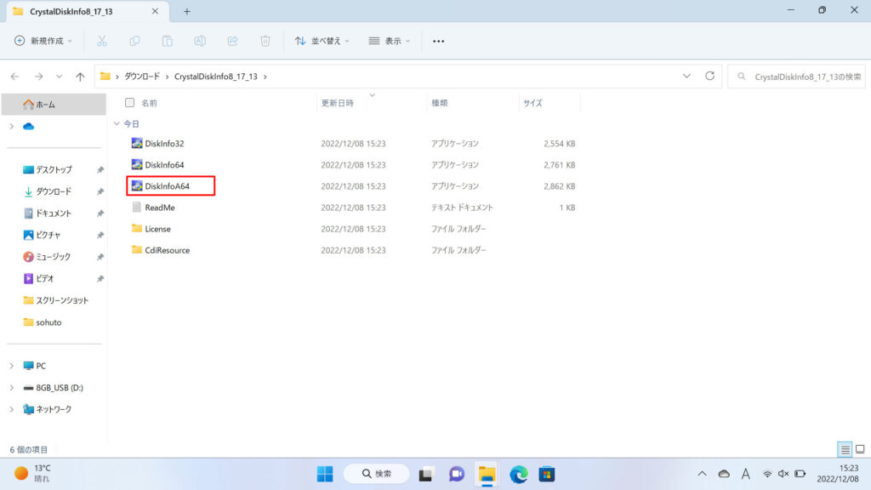Go up one folder level arrow
This screenshot has width=871, height=490.
pos(81,77)
